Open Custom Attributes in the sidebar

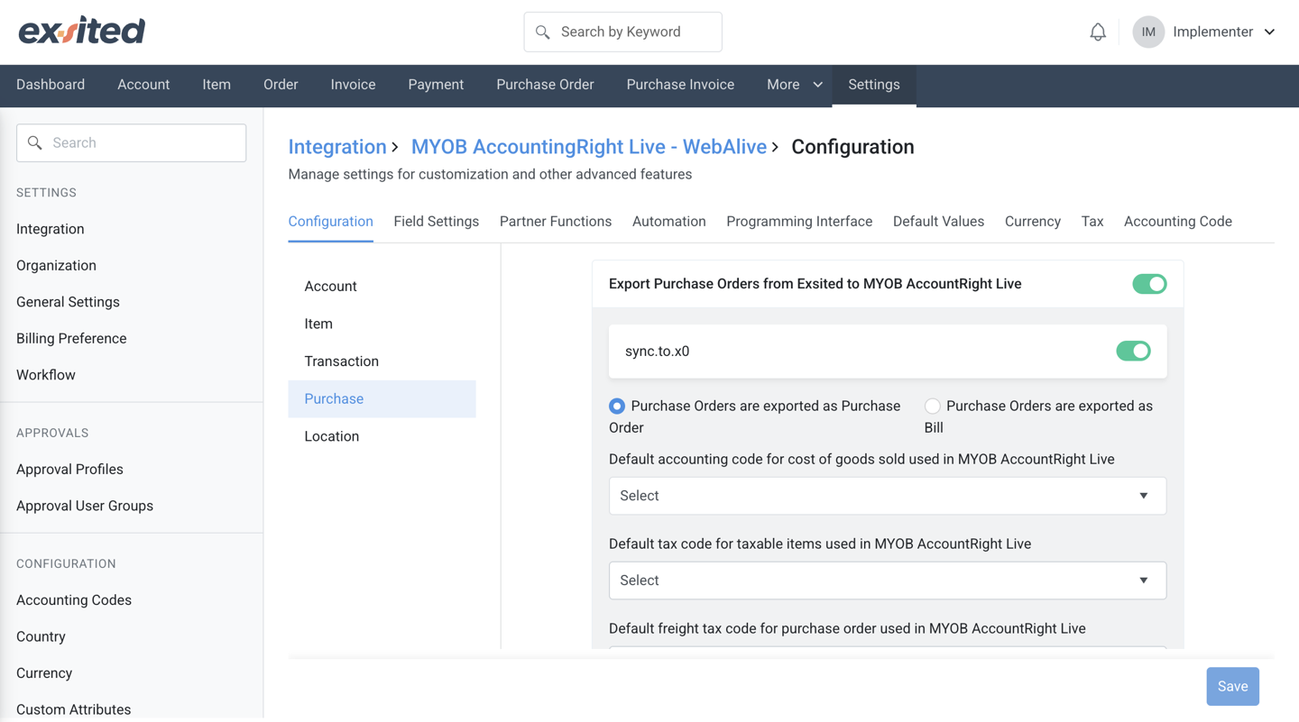point(73,709)
